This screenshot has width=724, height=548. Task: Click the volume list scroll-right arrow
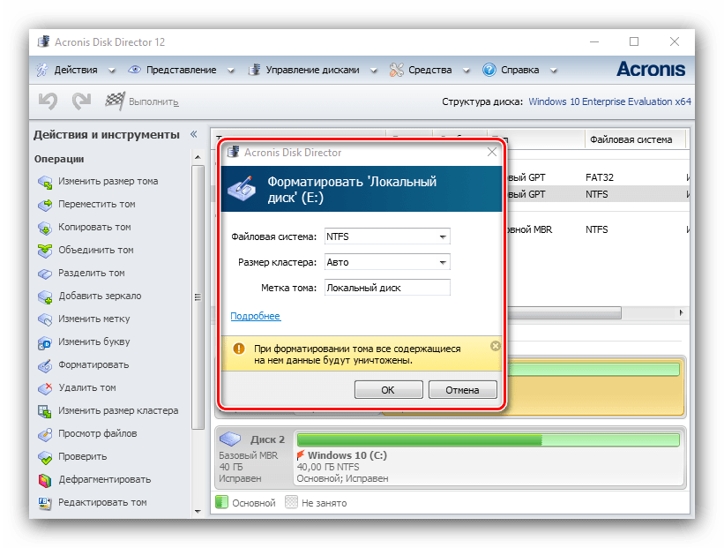681,312
